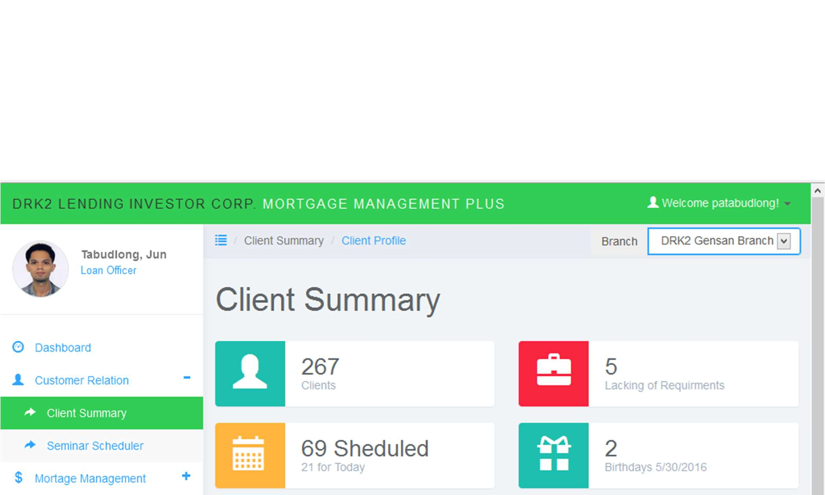Click the vertical scrollbar track
Viewport: 825px width, 495px height.
tap(818, 346)
